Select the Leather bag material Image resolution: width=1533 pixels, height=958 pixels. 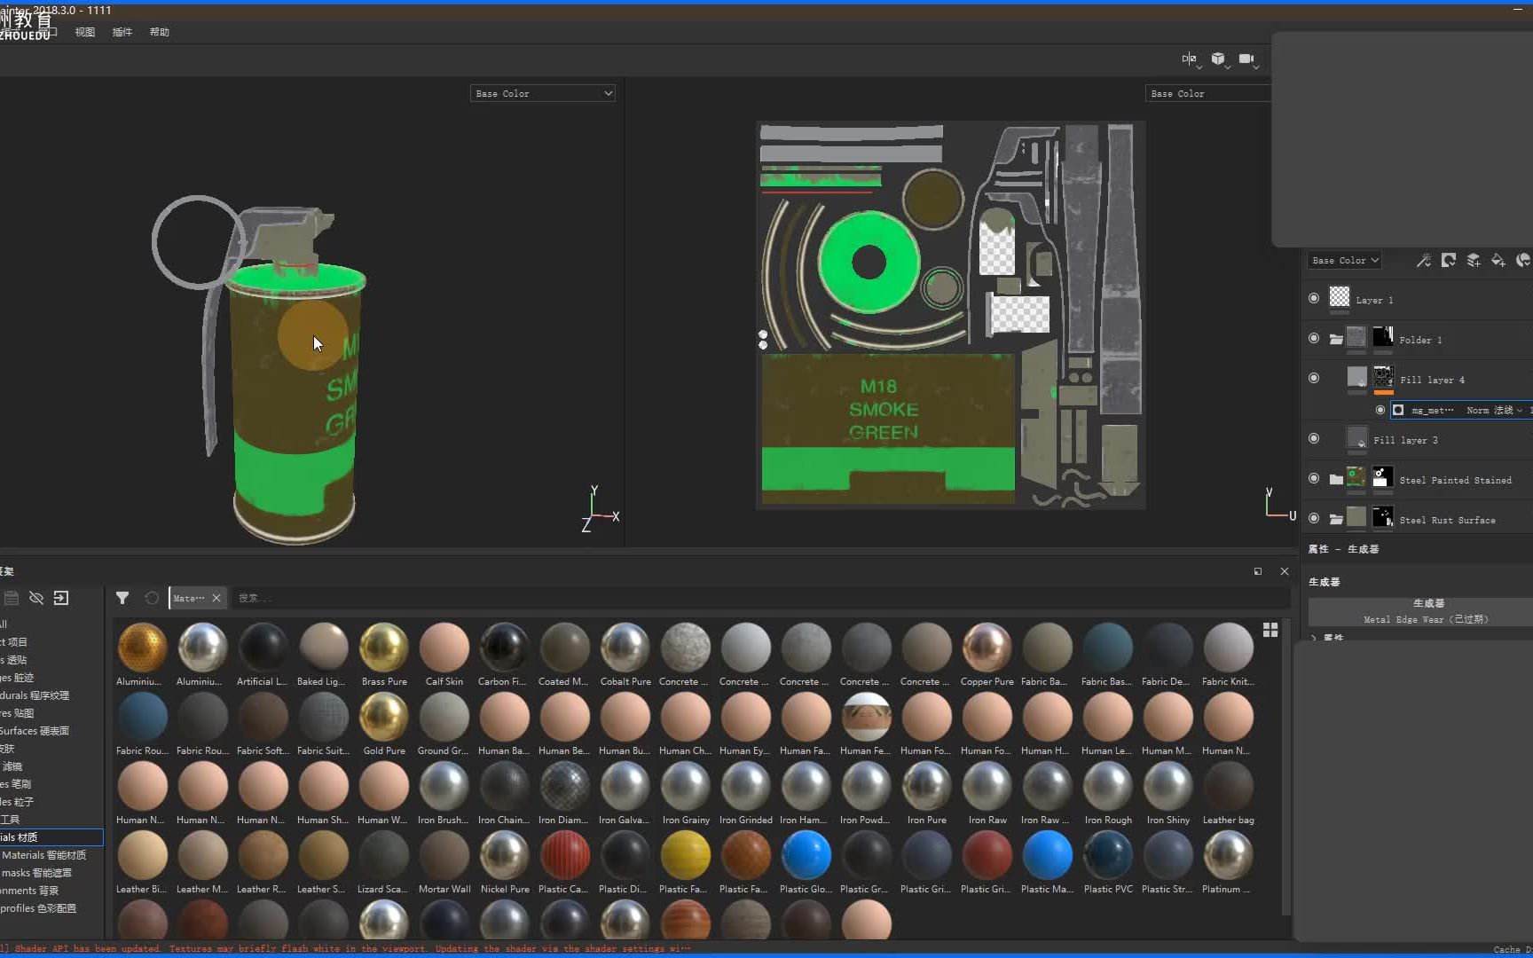(1229, 793)
